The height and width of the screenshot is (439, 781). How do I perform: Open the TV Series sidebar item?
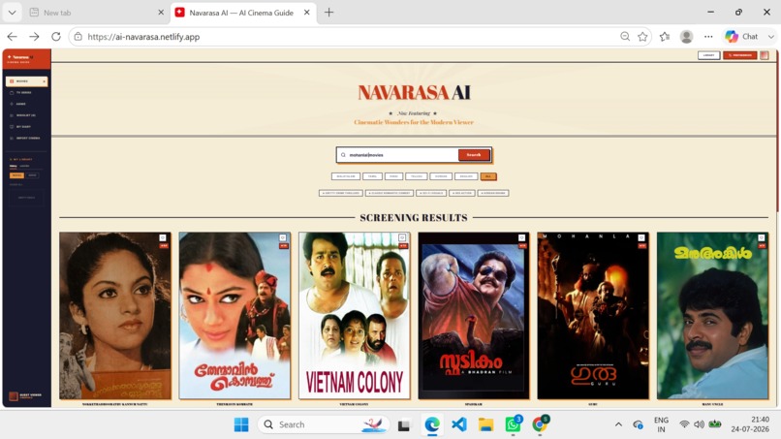coord(26,93)
